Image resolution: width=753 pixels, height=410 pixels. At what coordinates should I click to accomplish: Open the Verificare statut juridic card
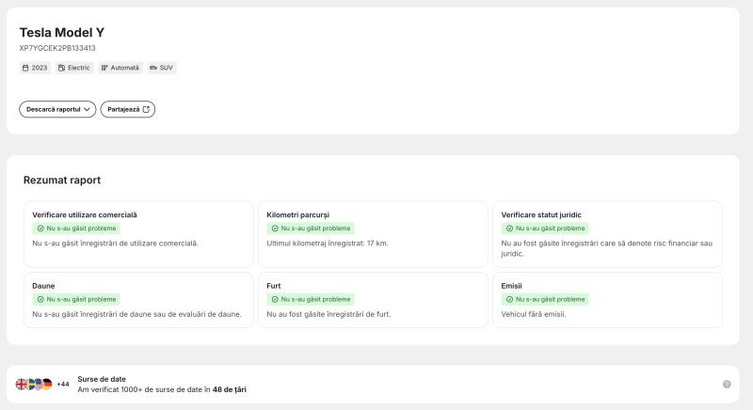coord(607,234)
